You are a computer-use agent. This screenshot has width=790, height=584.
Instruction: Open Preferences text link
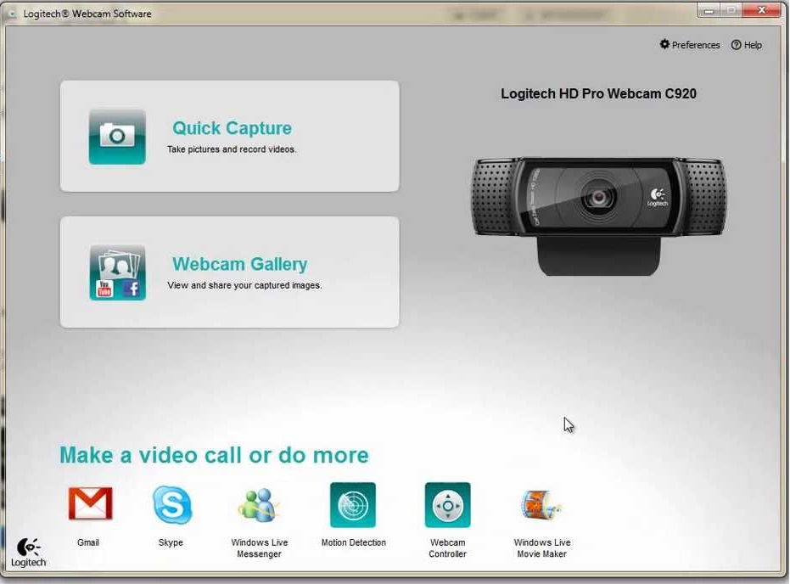(696, 45)
